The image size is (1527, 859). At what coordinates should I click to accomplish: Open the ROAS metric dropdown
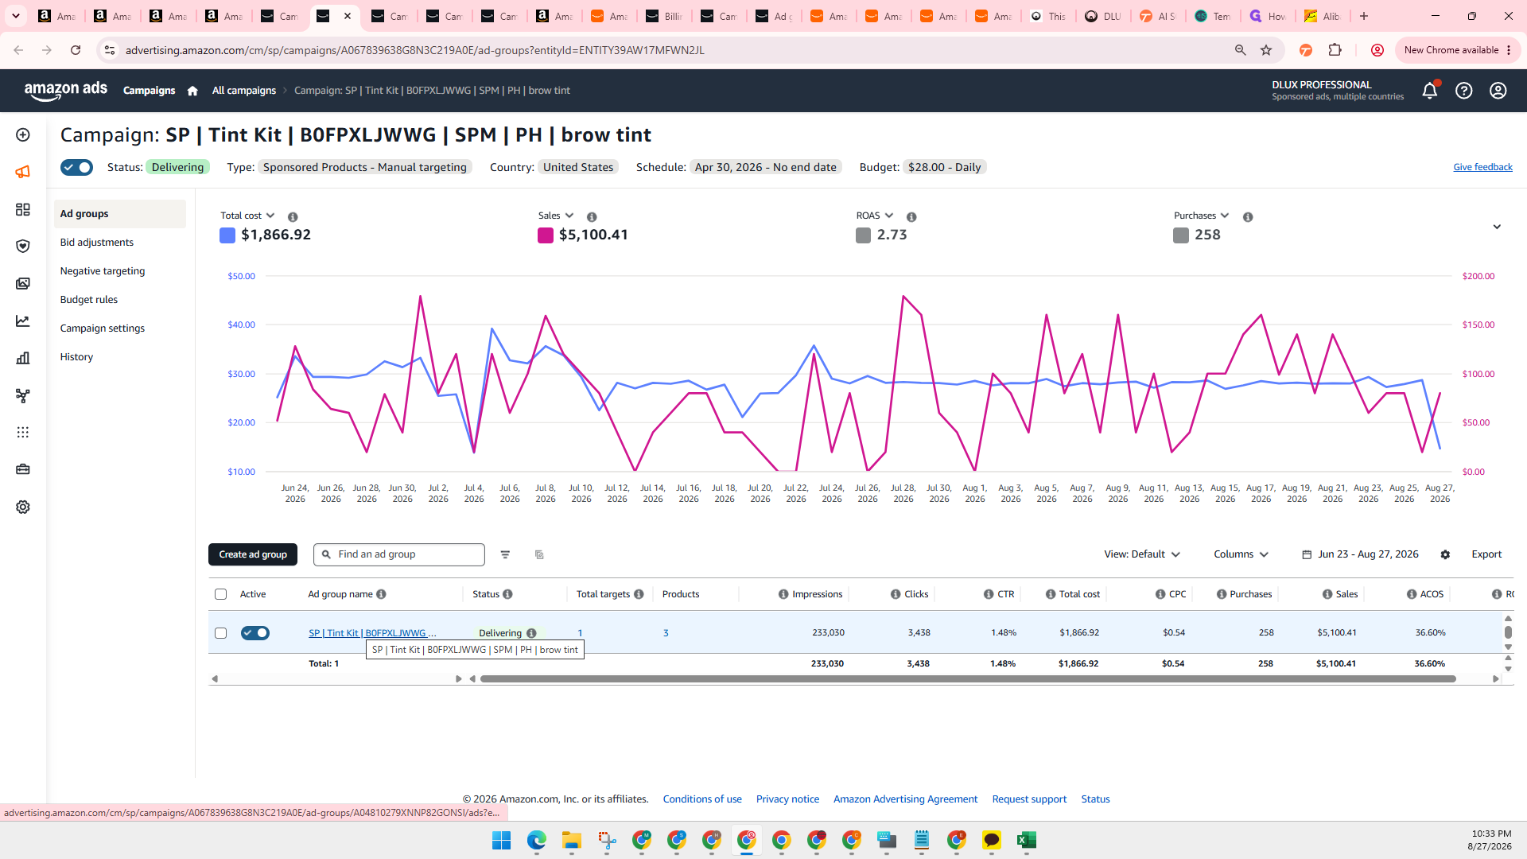pyautogui.click(x=875, y=216)
